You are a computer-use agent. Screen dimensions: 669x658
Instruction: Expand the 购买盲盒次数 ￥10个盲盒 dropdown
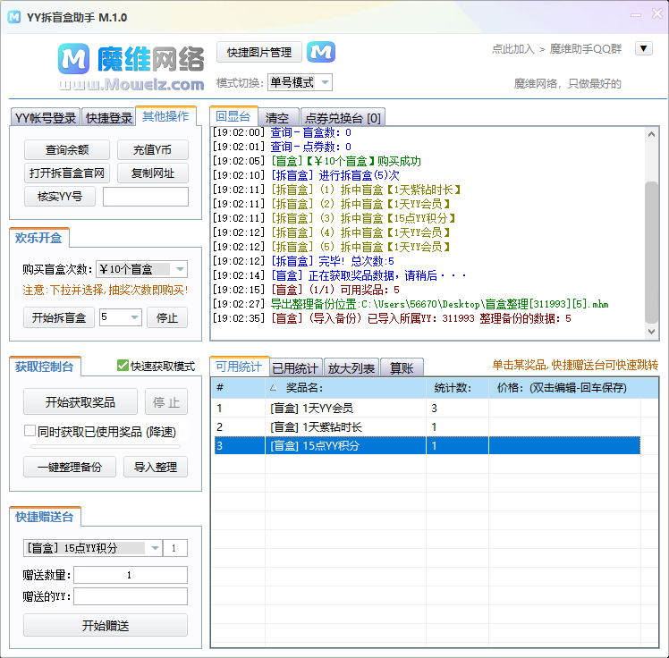pos(141,269)
